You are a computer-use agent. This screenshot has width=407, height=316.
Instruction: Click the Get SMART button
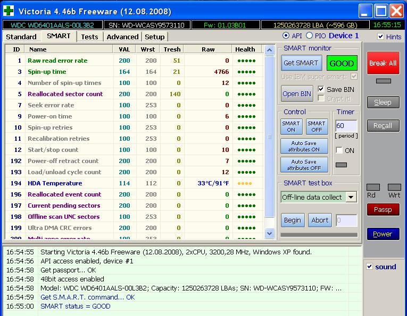pos(301,63)
